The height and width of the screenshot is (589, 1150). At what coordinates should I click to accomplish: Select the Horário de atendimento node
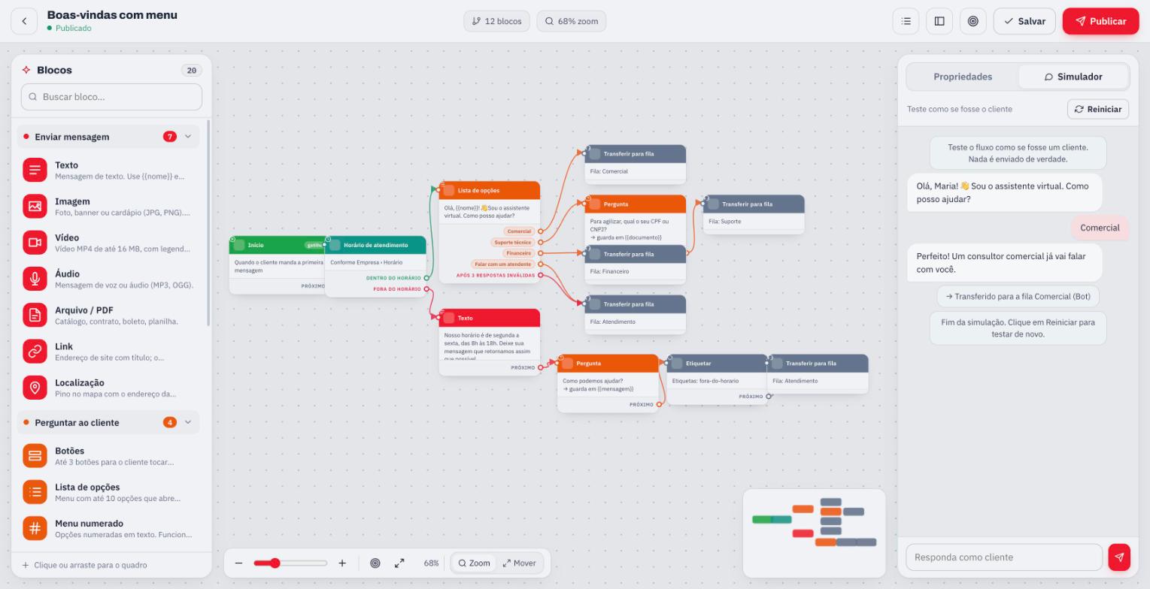click(x=376, y=266)
